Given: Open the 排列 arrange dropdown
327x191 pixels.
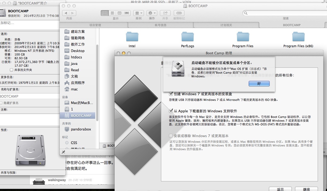Looking at the screenshot, I should click(139, 13).
